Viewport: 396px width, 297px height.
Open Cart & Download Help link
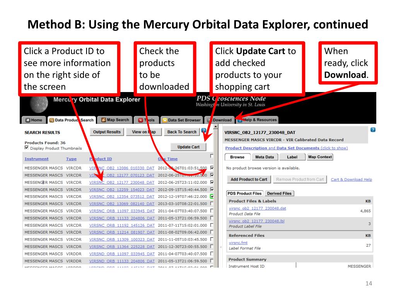tap(351, 179)
